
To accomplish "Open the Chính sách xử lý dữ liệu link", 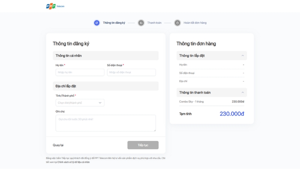I will [x=73, y=162].
